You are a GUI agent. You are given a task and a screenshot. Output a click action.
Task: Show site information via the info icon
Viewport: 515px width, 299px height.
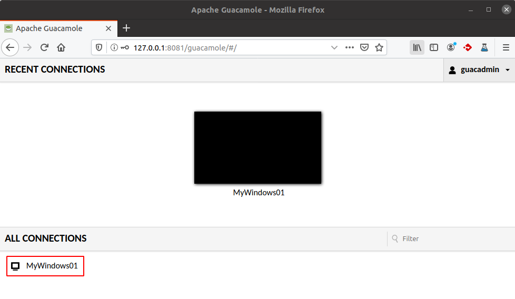point(114,47)
